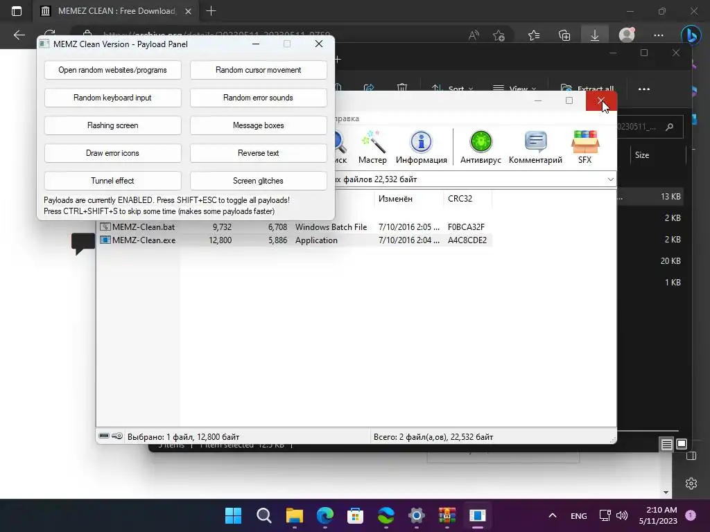
Task: Open Edge profile avatar
Action: pyautogui.click(x=627, y=35)
